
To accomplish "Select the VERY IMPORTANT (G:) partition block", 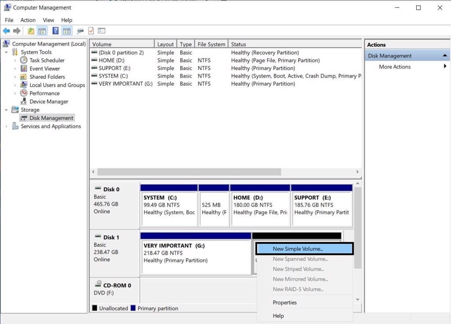I will click(196, 254).
